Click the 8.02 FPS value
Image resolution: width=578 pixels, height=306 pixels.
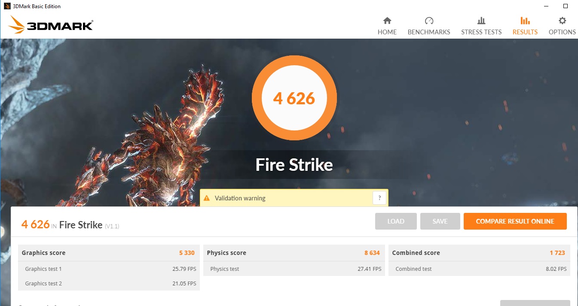pyautogui.click(x=556, y=269)
